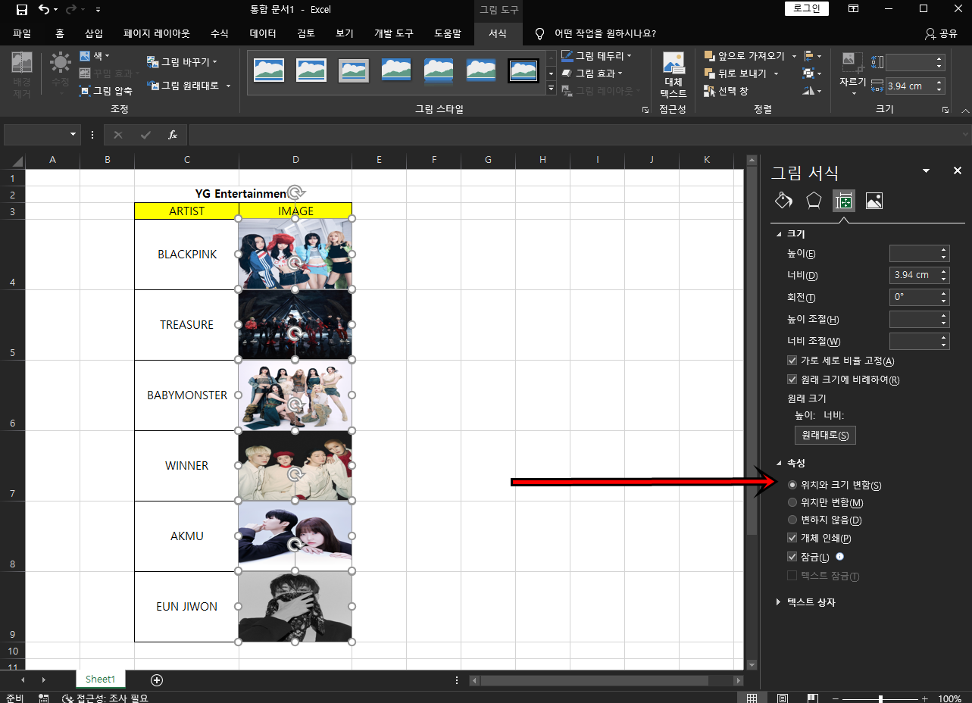Select 위치와 크기 변함 radio option
The width and height of the screenshot is (972, 703).
coord(792,485)
